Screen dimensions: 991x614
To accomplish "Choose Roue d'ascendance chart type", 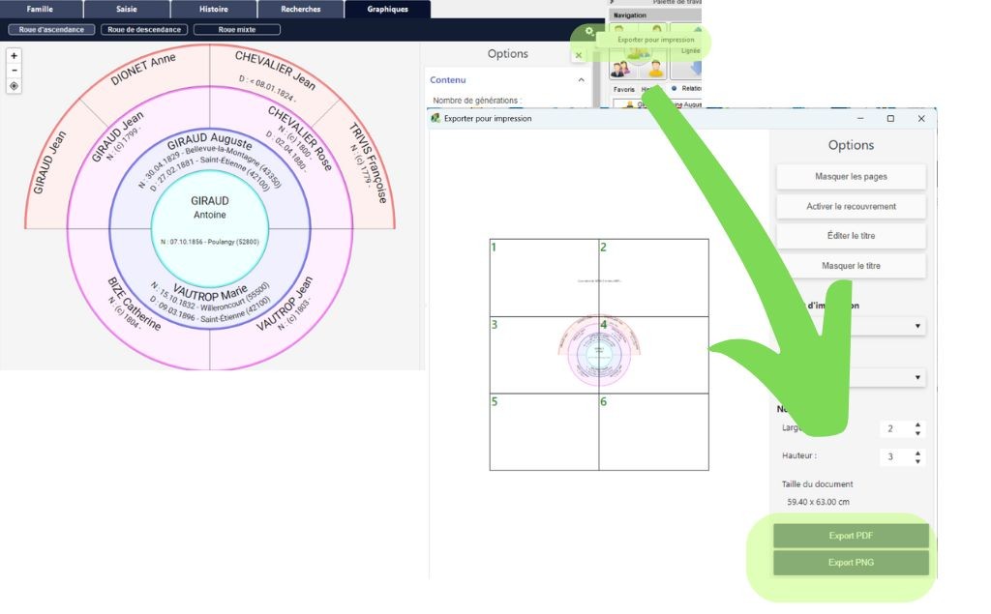I will coord(51,30).
